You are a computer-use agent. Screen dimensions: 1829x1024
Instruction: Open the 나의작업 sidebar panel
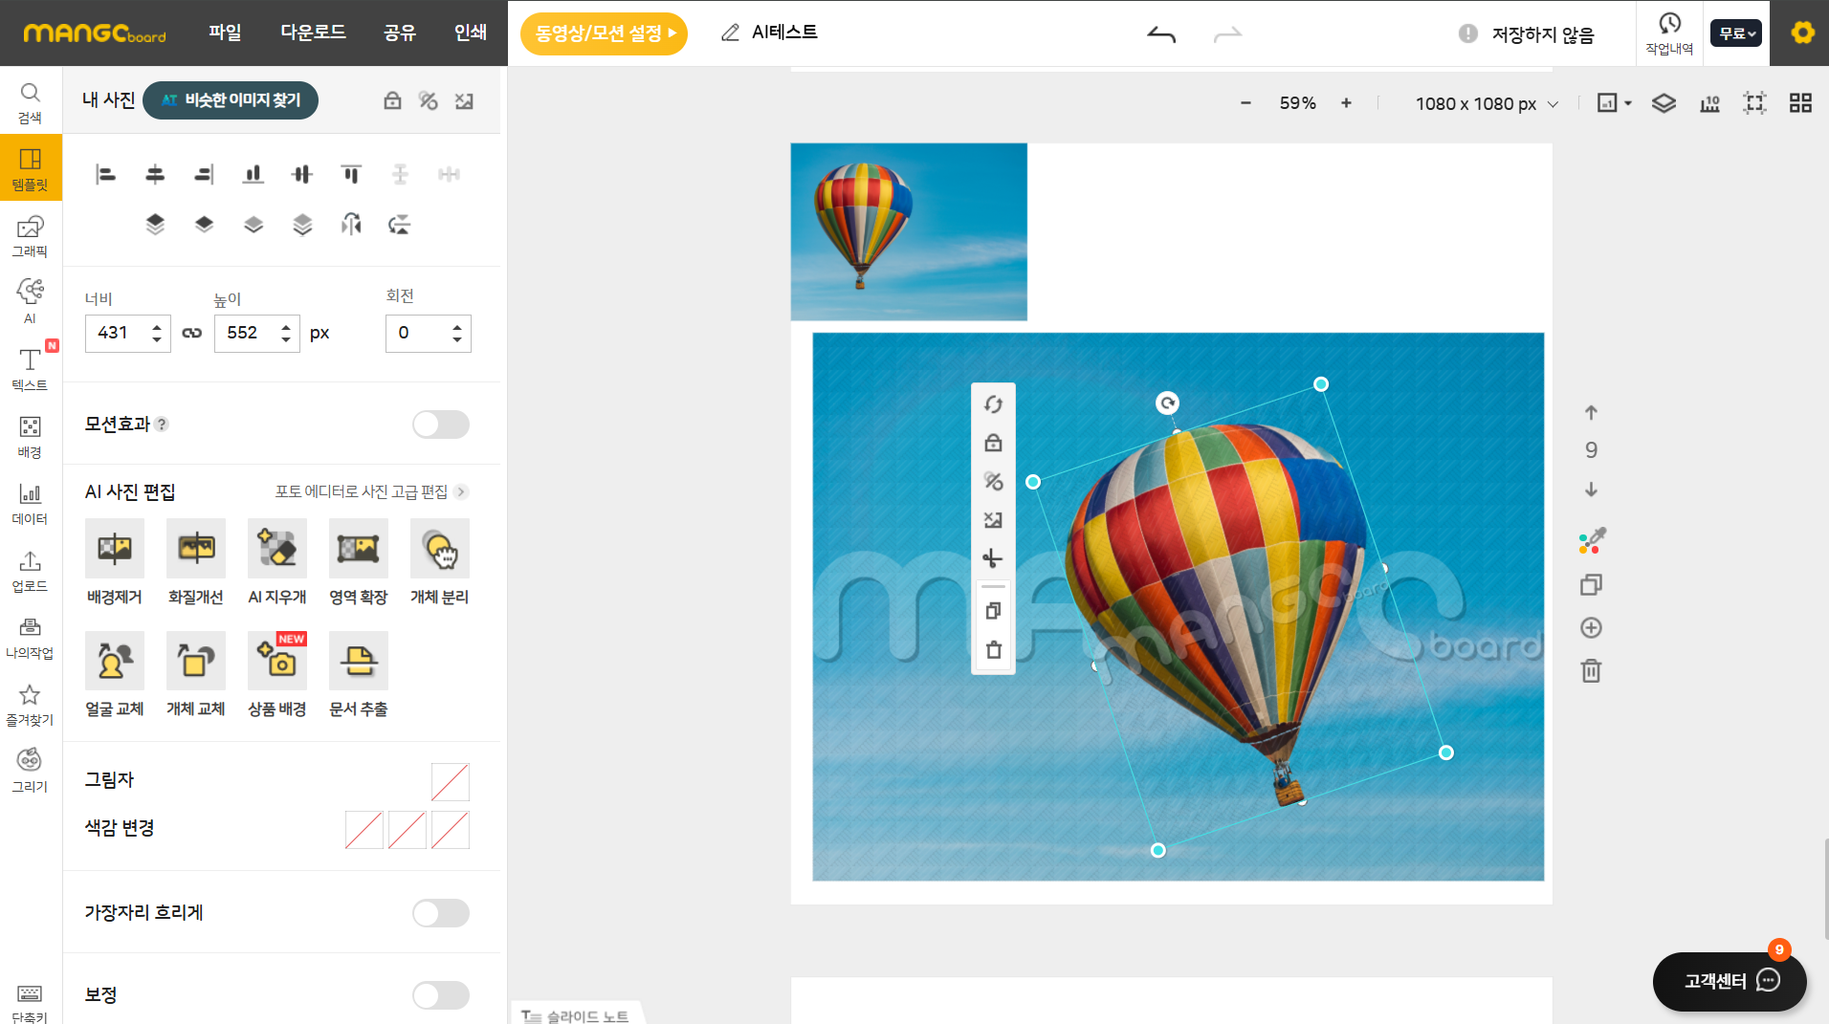tap(31, 637)
